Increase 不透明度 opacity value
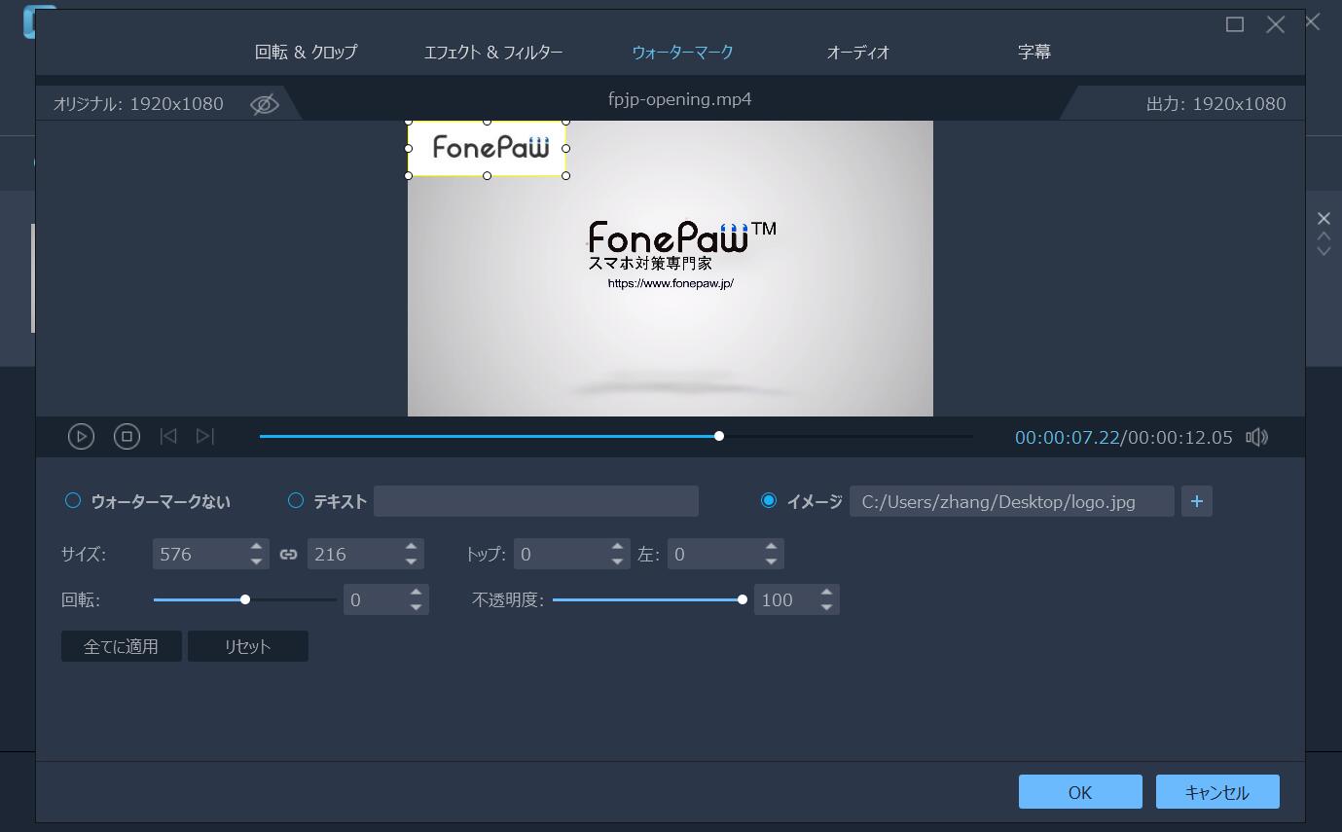The image size is (1342, 832). point(826,593)
